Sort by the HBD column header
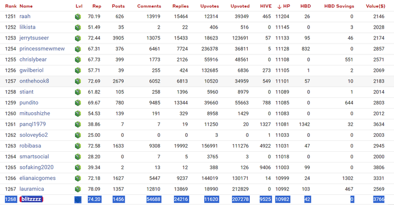Image resolution: width=394 pixels, height=205 pixels. point(306,6)
